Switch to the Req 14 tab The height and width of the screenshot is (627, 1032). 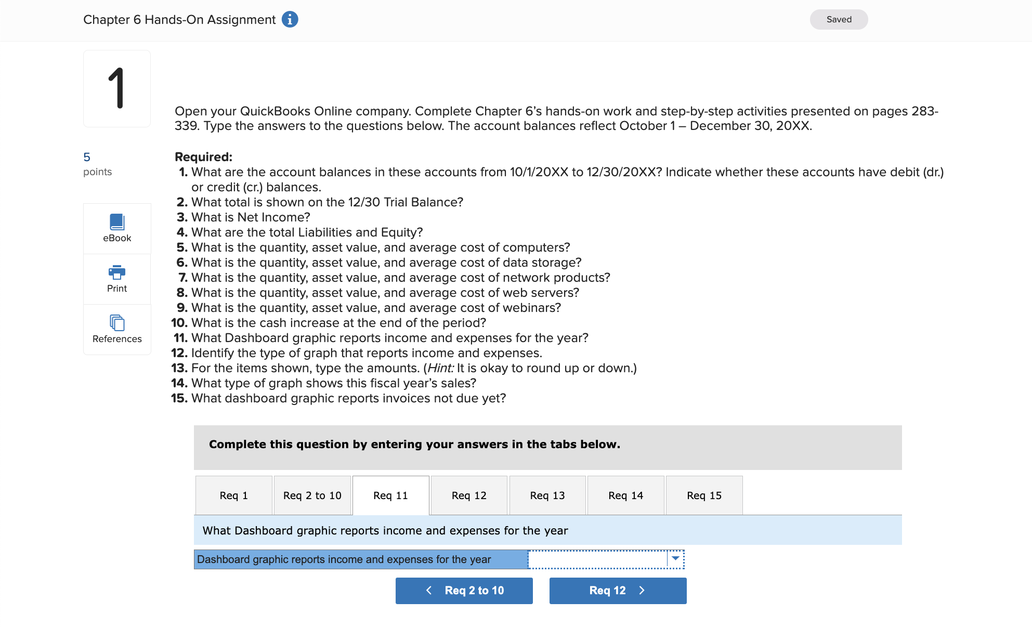[626, 495]
